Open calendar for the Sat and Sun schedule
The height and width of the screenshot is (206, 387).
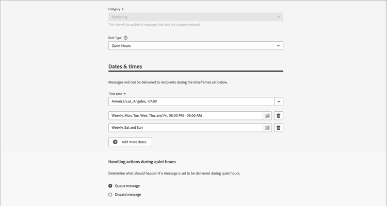tap(267, 128)
